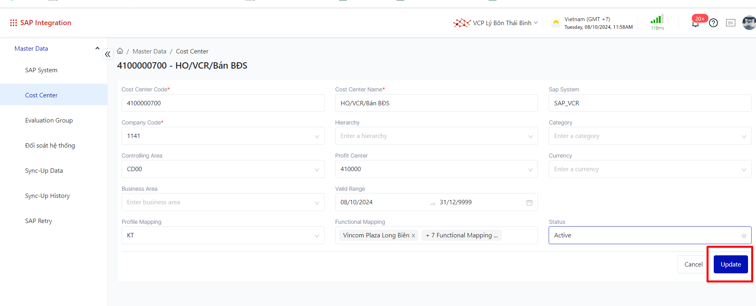The height and width of the screenshot is (306, 756).
Task: Open the help question mark icon
Action: 713,23
